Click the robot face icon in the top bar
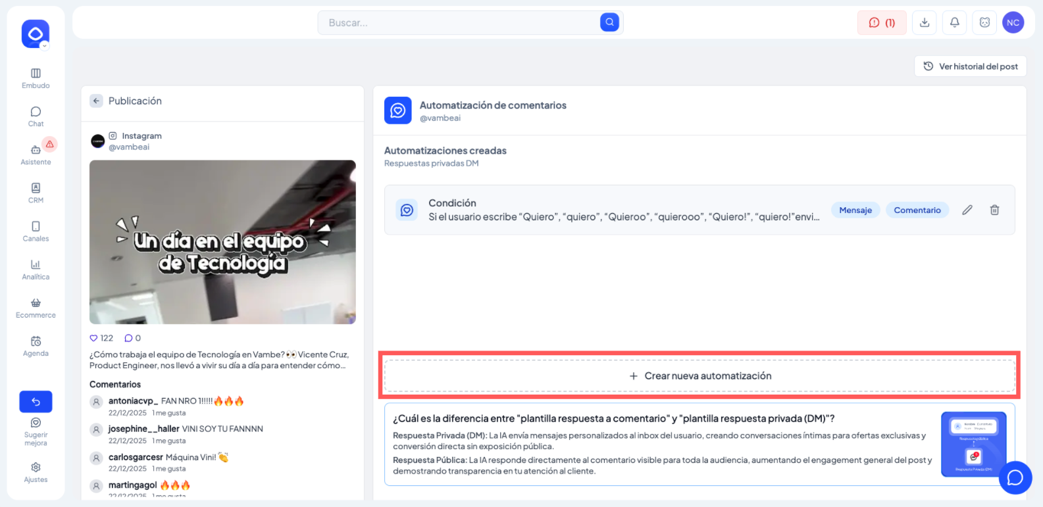This screenshot has width=1043, height=507. (984, 22)
